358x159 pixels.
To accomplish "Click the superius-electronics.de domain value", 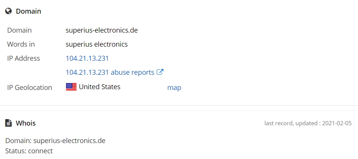I will point(101,30).
